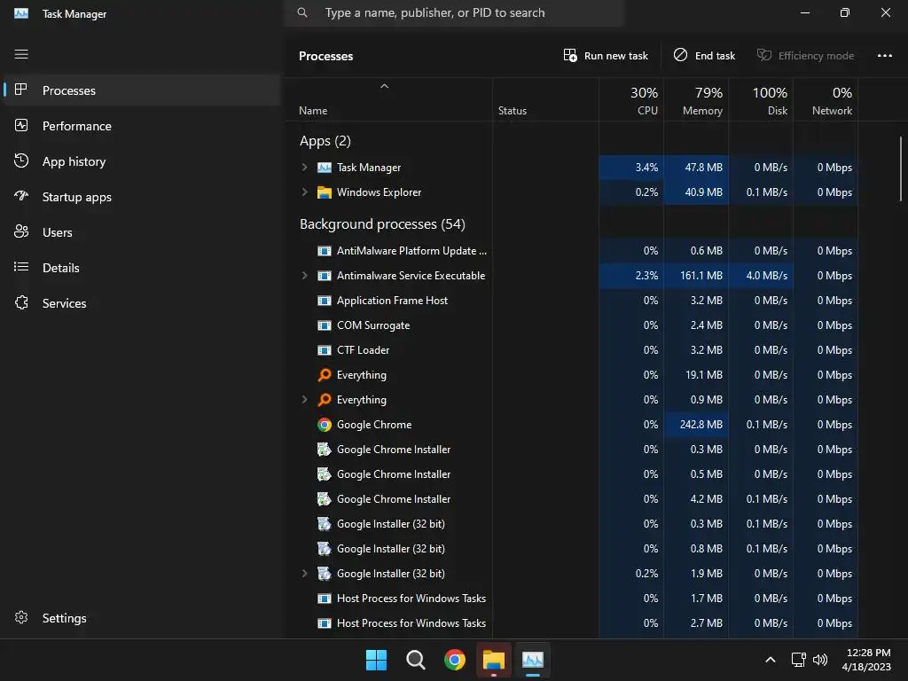Click the Startup apps gauge icon
The image size is (908, 681).
click(21, 196)
